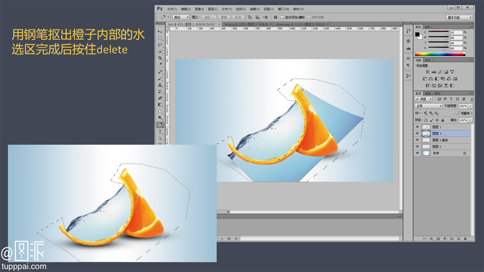484x272 pixels.
Task: Select the Clone Stamp tool
Action: coord(160,85)
